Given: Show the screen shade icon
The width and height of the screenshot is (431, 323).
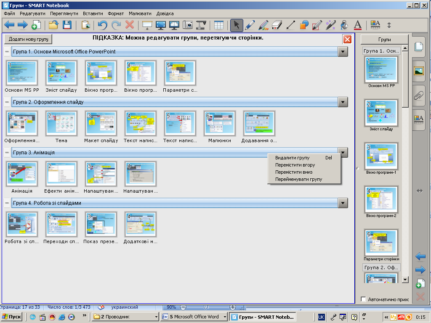Looking at the screenshot, I should 147,25.
